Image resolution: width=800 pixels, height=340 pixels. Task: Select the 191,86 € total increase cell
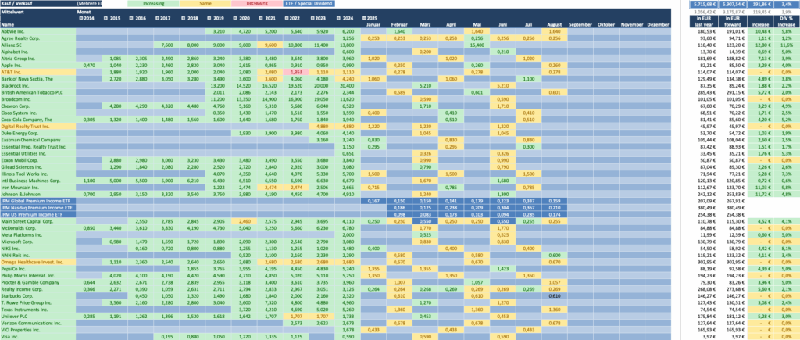759,4
